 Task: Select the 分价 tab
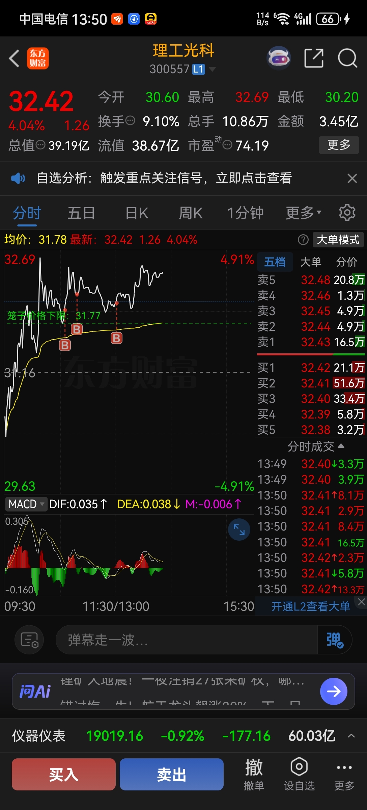(347, 262)
